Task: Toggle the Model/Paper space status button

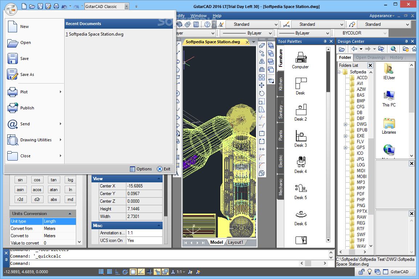Action: coord(166,272)
